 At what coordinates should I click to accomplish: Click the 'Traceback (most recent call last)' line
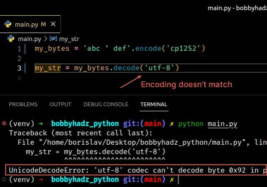(81, 133)
